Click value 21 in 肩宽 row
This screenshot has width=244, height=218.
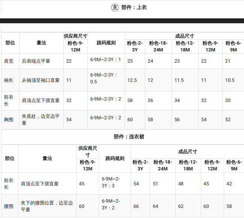[x=227, y=61]
